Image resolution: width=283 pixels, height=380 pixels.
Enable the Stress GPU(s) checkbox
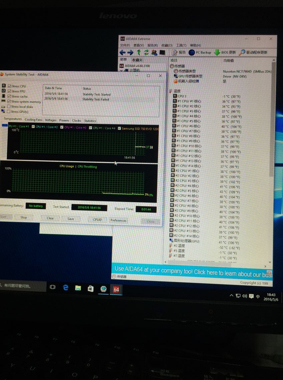click(9, 111)
